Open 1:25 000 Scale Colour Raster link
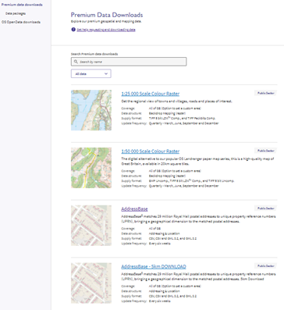 point(151,94)
